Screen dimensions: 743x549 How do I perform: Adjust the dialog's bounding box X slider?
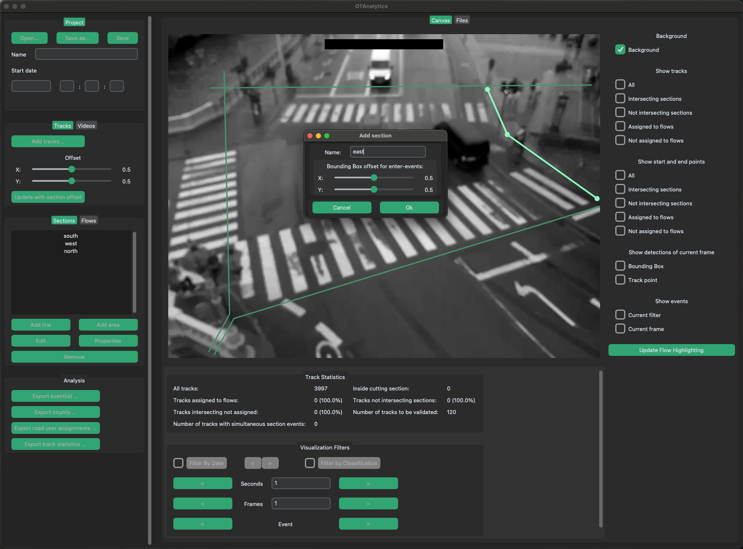coord(374,178)
